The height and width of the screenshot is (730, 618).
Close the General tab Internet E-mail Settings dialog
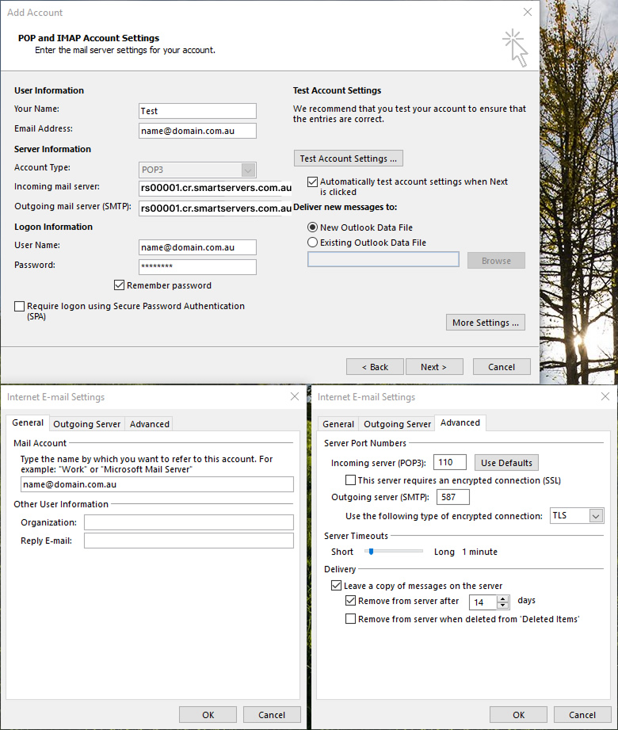pos(295,396)
